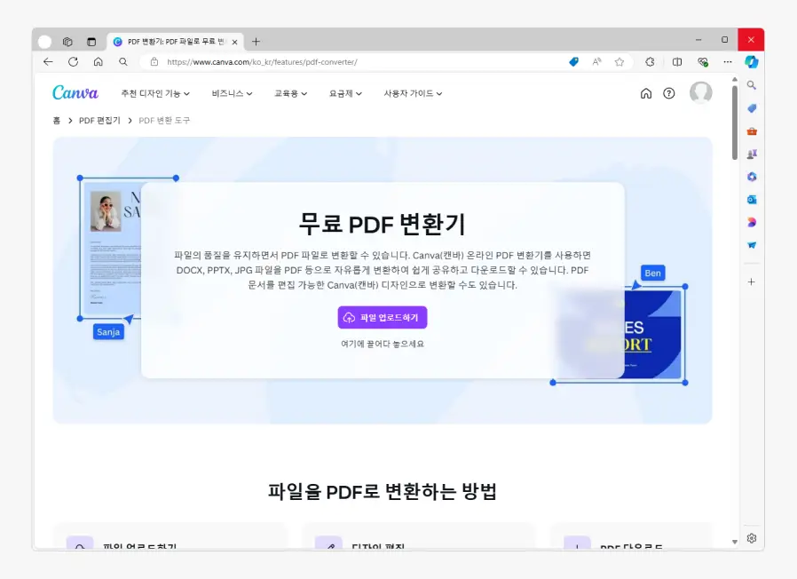Expand the 비즈니스 menu

[x=232, y=93]
